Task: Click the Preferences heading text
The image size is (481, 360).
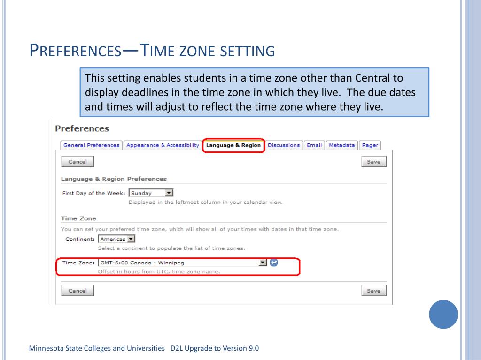Action: pyautogui.click(x=82, y=128)
